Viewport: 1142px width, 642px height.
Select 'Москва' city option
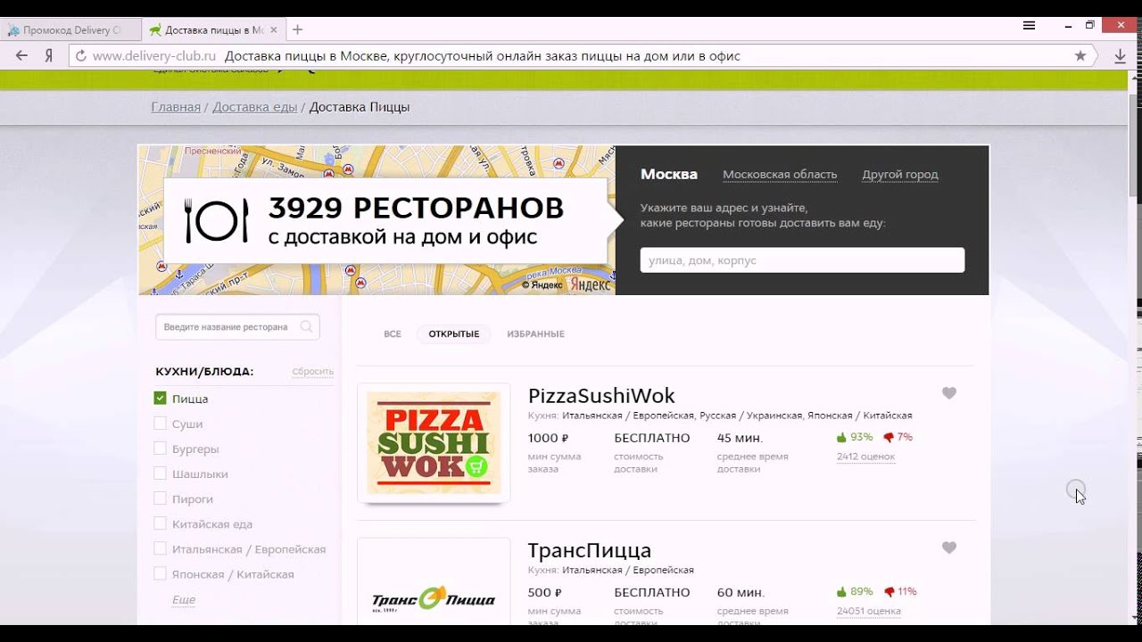pyautogui.click(x=669, y=174)
